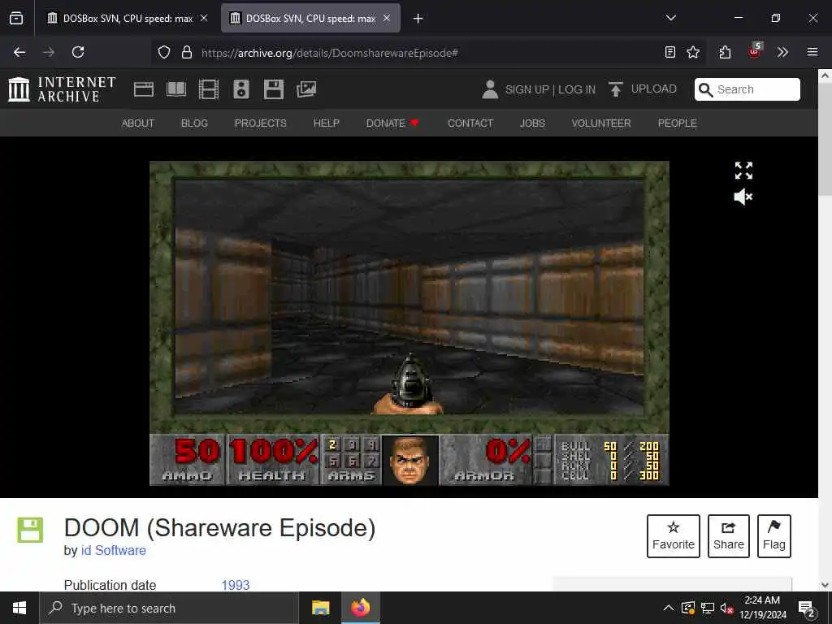This screenshot has width=832, height=624.
Task: Click the user avatar icon
Action: 490,89
